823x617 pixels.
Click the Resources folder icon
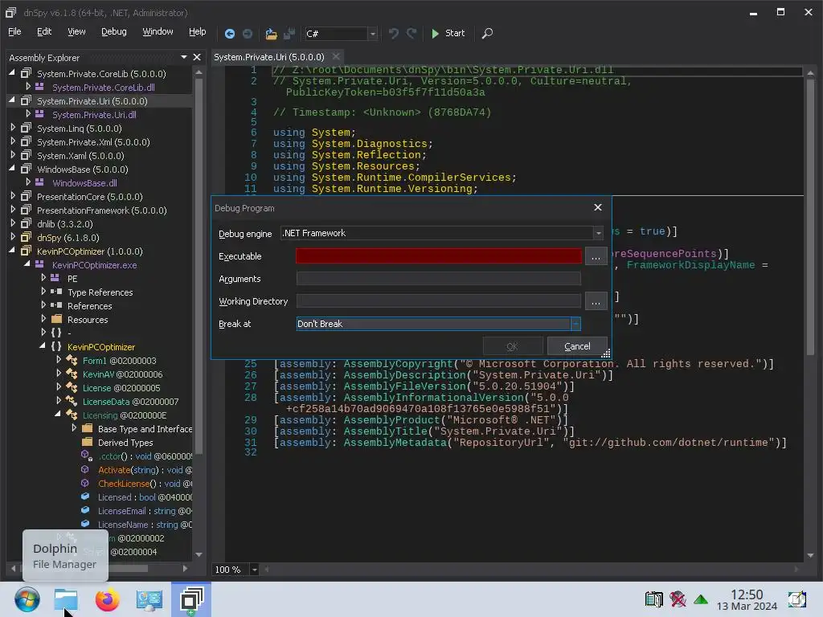pos(57,318)
